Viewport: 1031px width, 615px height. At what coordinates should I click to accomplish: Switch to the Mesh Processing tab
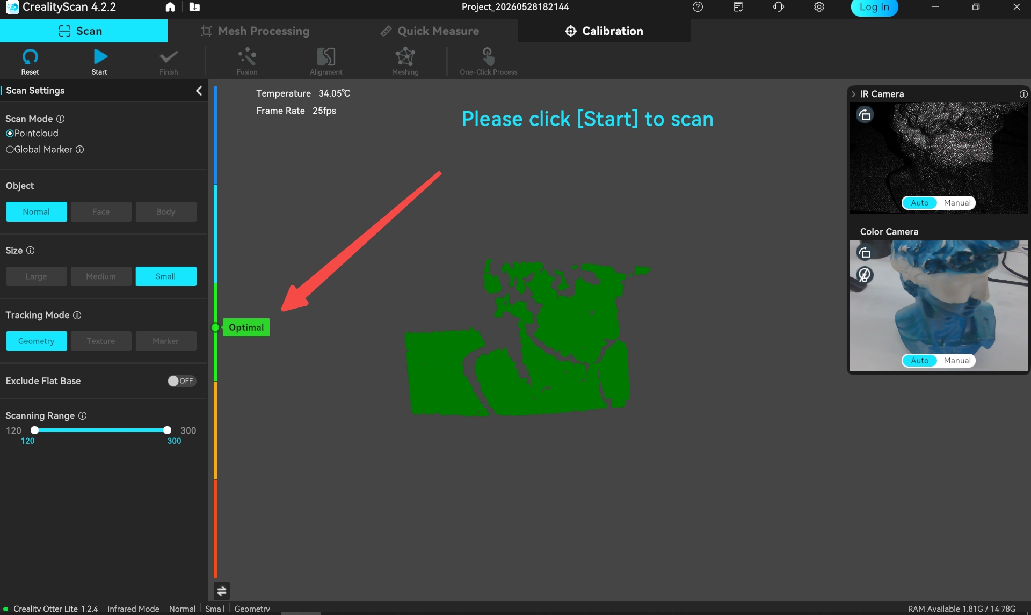(x=255, y=31)
